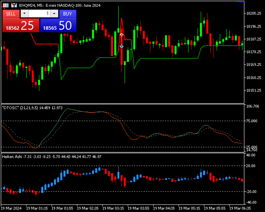Click the 19 Mar 05:15 time label
The height and width of the screenshot is (212, 265).
pyautogui.click(x=189, y=208)
